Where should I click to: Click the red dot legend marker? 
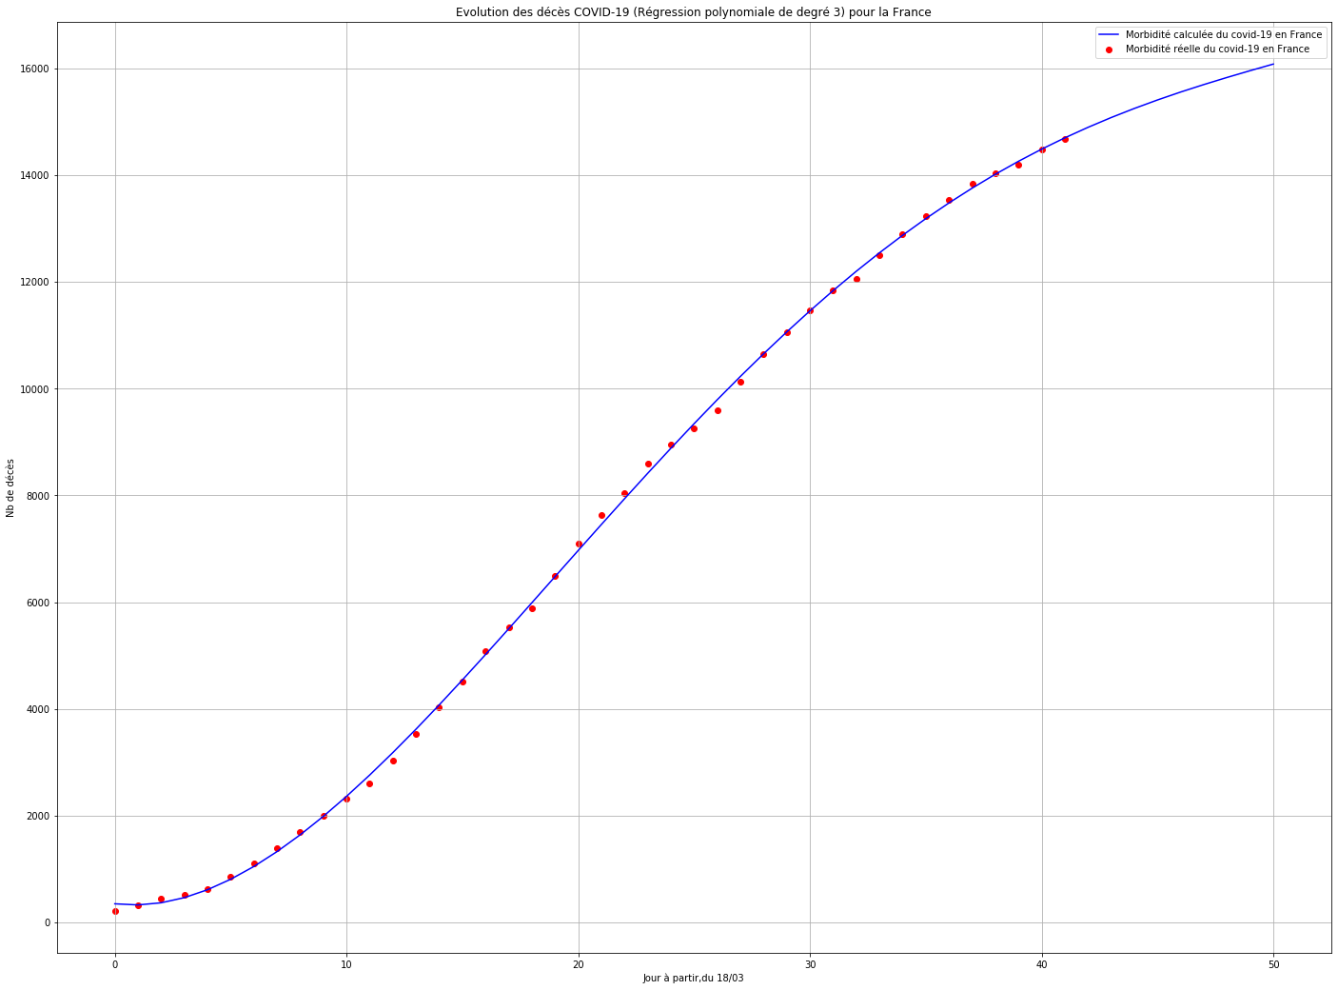click(x=1110, y=49)
